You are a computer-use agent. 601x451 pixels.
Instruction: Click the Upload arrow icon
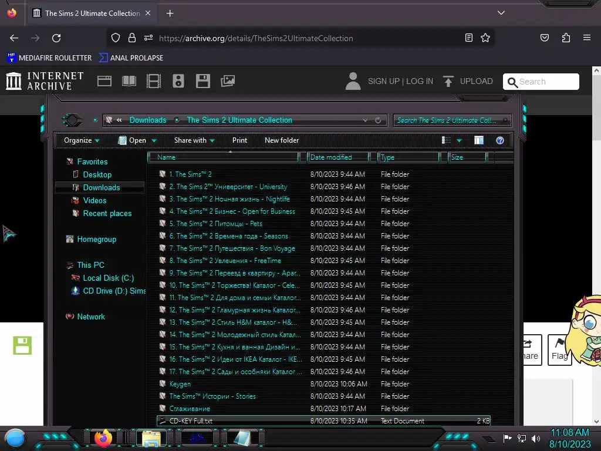click(x=448, y=81)
